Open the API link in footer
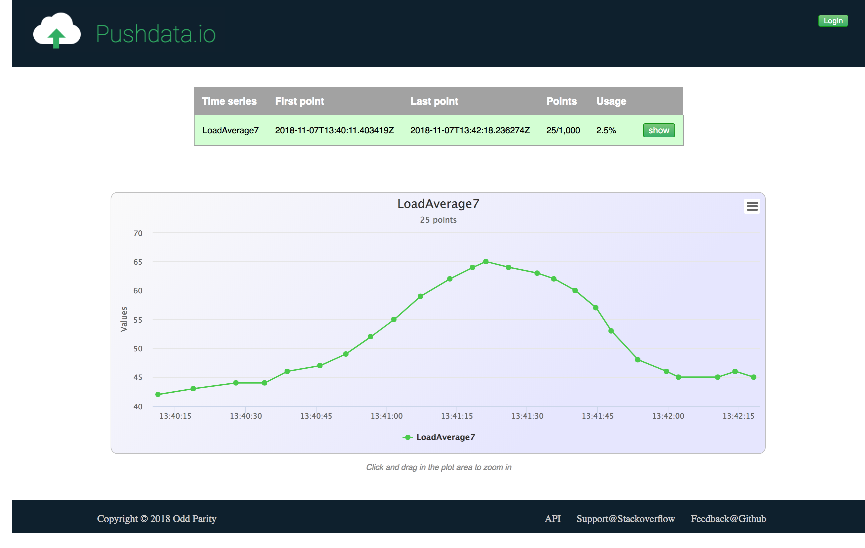The image size is (865, 548). pos(552,519)
